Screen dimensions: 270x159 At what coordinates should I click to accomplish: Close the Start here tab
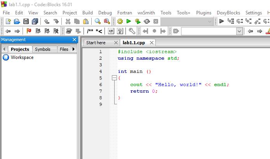116,43
